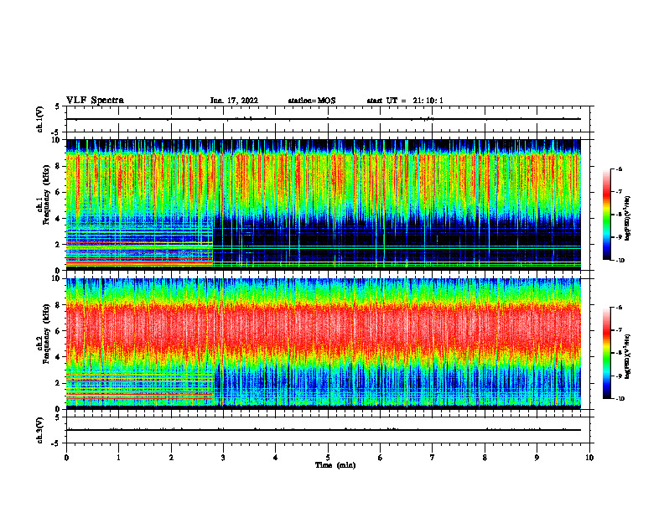664x513 pixels.
Task: Click the "ch.3(V)" waveform axis label
Action: tap(40, 430)
